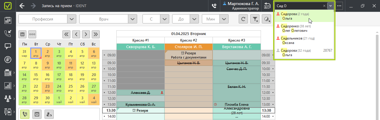Open the staff people sidebar icon
This screenshot has height=120, width=380.
point(8,98)
